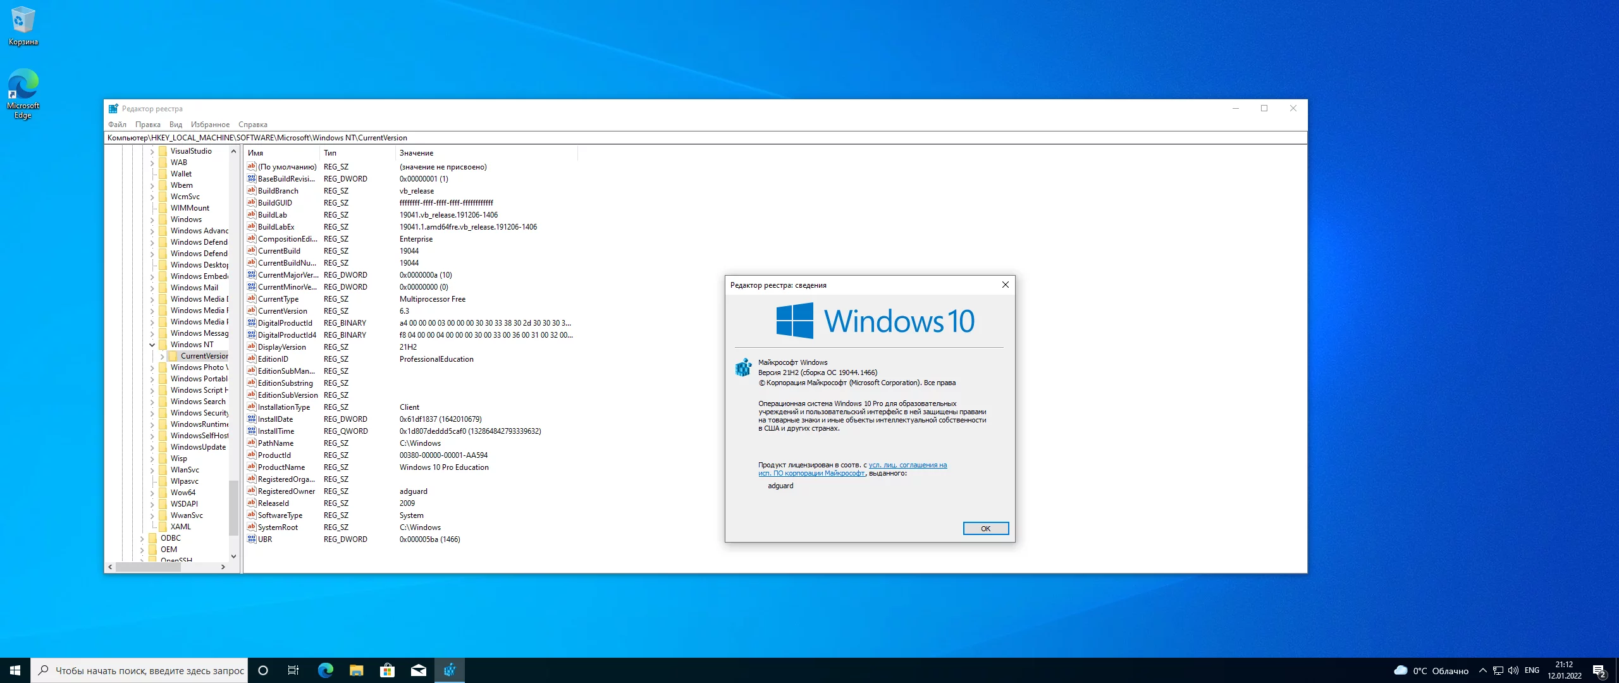Viewport: 1619px width, 683px height.
Task: Open the Microsoft license agreement link
Action: pos(908,465)
